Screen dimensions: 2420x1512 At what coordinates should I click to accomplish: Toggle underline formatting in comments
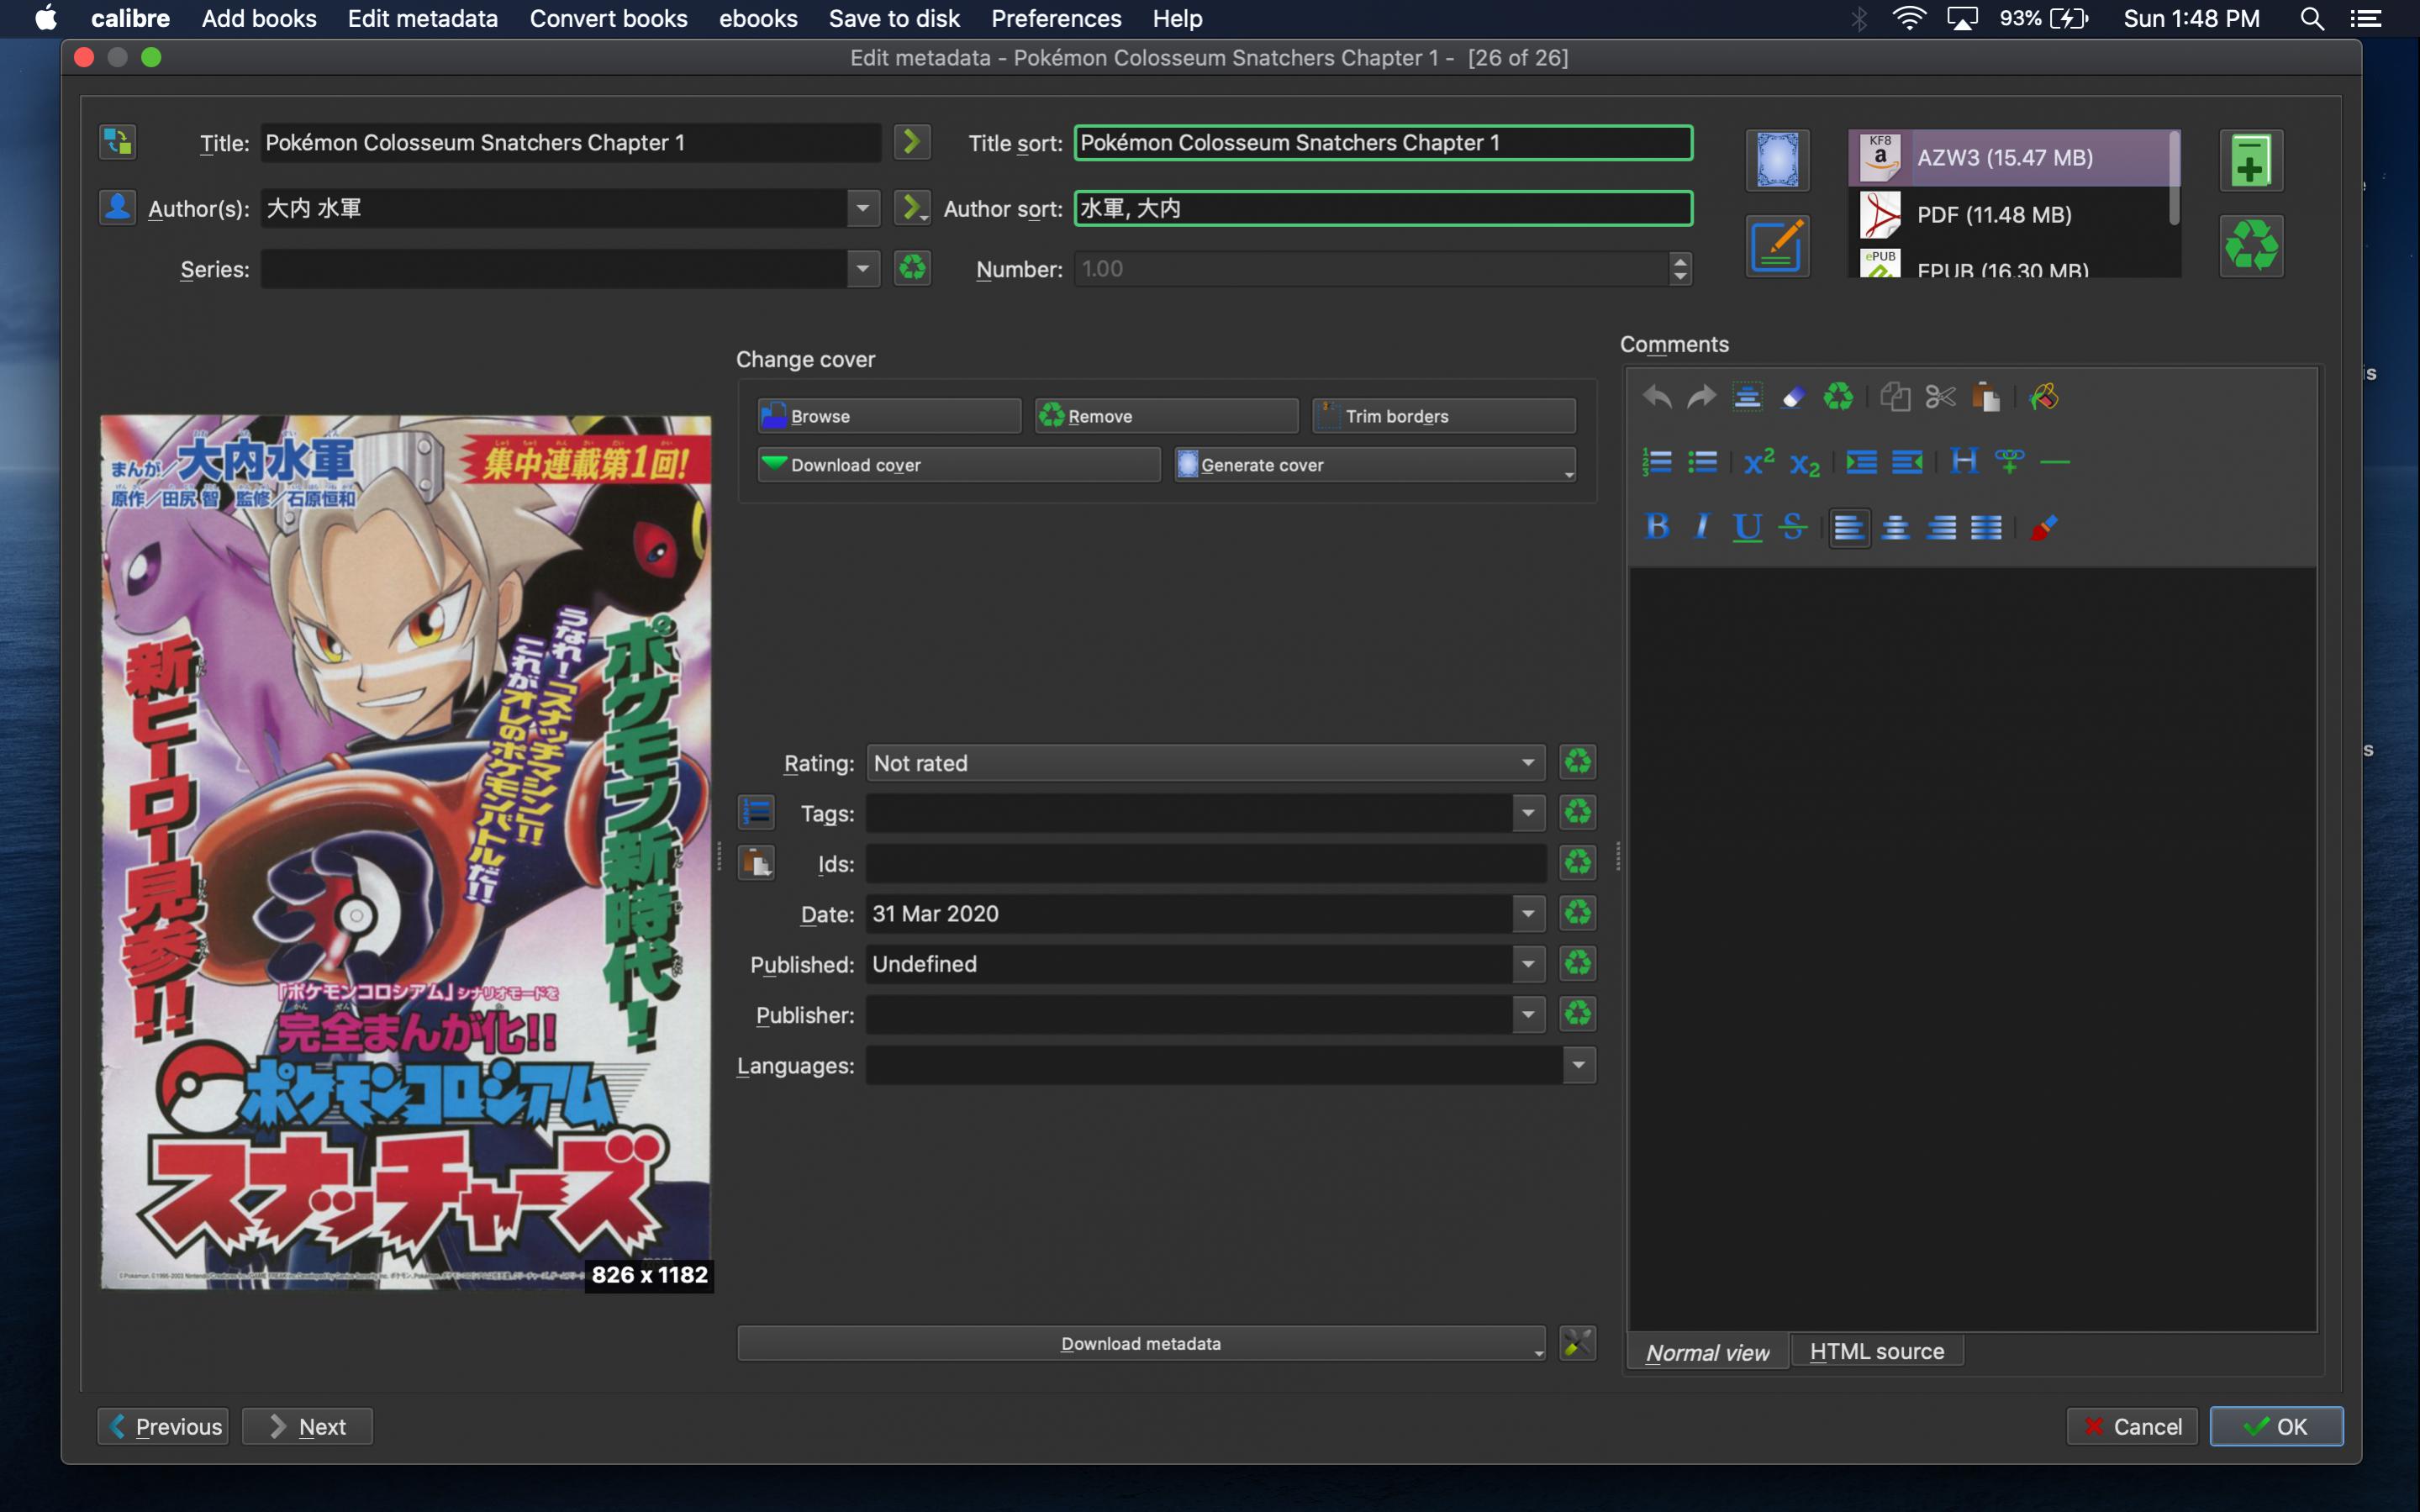coord(1747,526)
